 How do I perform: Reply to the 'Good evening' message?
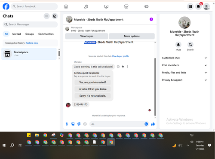click(123, 67)
